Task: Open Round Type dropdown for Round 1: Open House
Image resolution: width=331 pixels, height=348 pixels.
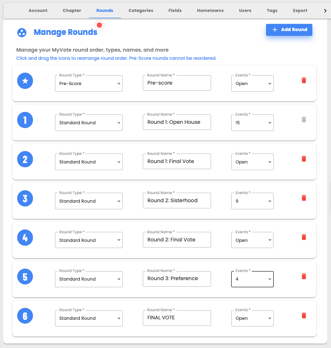Action: point(89,122)
